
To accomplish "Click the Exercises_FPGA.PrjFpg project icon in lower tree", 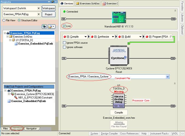I will tap(9, 90).
